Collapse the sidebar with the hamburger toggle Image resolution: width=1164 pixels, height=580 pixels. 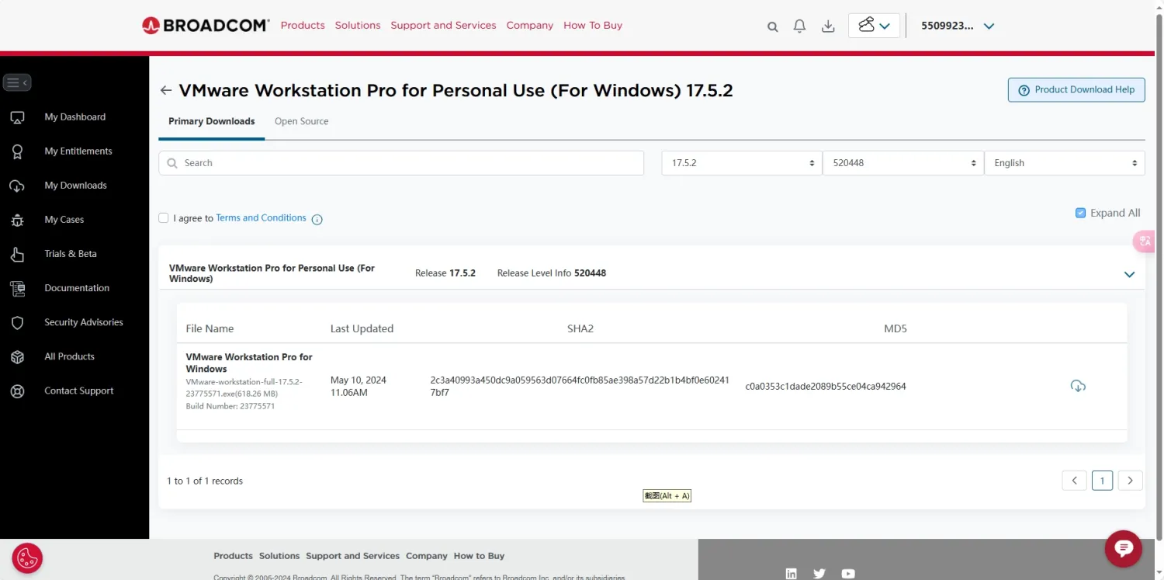pyautogui.click(x=17, y=82)
